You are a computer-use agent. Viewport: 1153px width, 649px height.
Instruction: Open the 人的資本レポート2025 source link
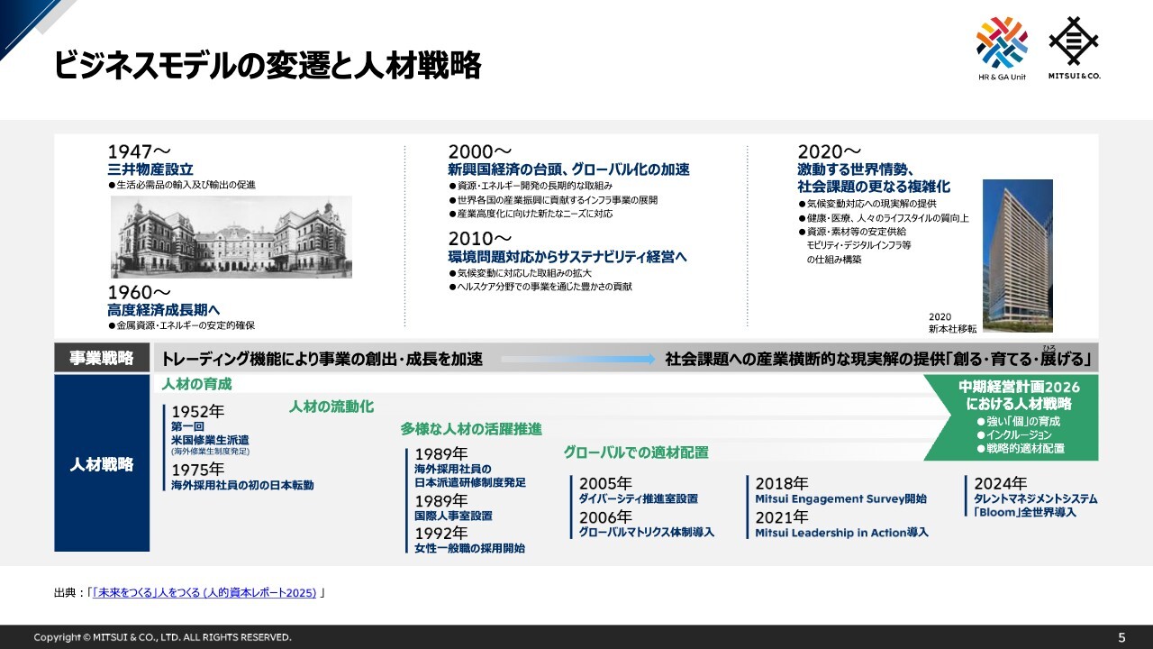click(x=204, y=592)
